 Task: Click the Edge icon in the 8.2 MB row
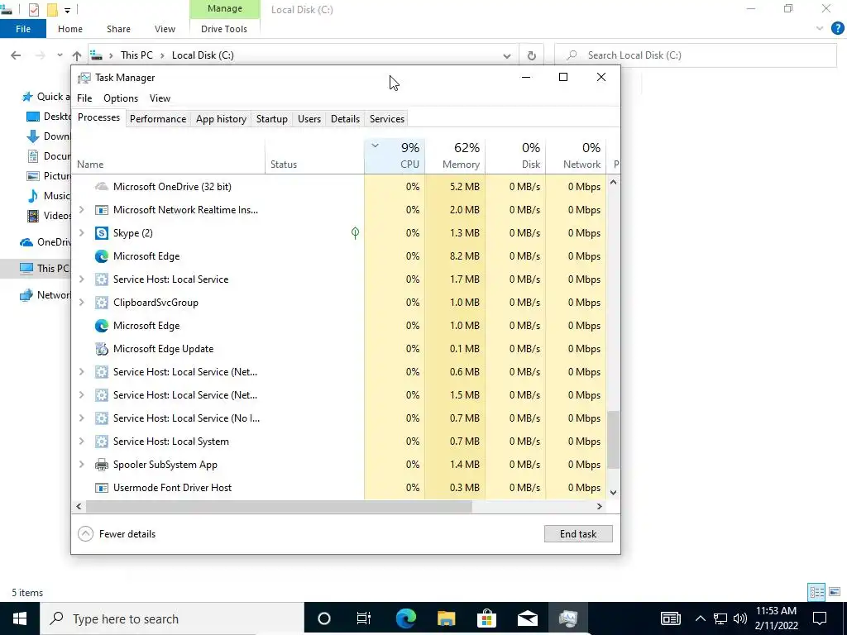(102, 256)
